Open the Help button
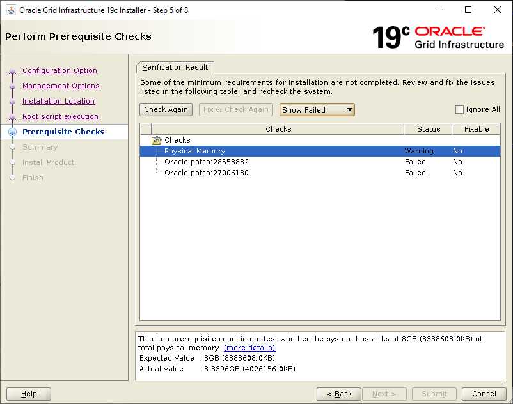 click(29, 394)
